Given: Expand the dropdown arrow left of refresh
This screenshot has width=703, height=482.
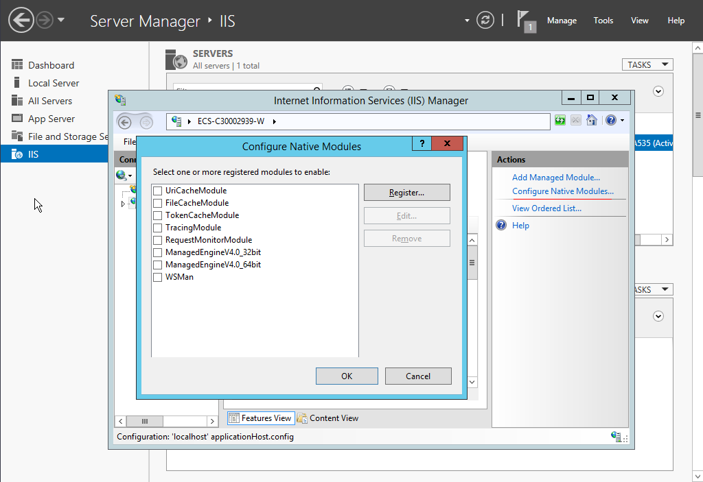Looking at the screenshot, I should [x=467, y=21].
